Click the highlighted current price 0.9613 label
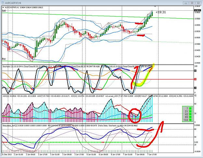Image resolution: width=203 pixels, height=158 pixels. [x=197, y=10]
